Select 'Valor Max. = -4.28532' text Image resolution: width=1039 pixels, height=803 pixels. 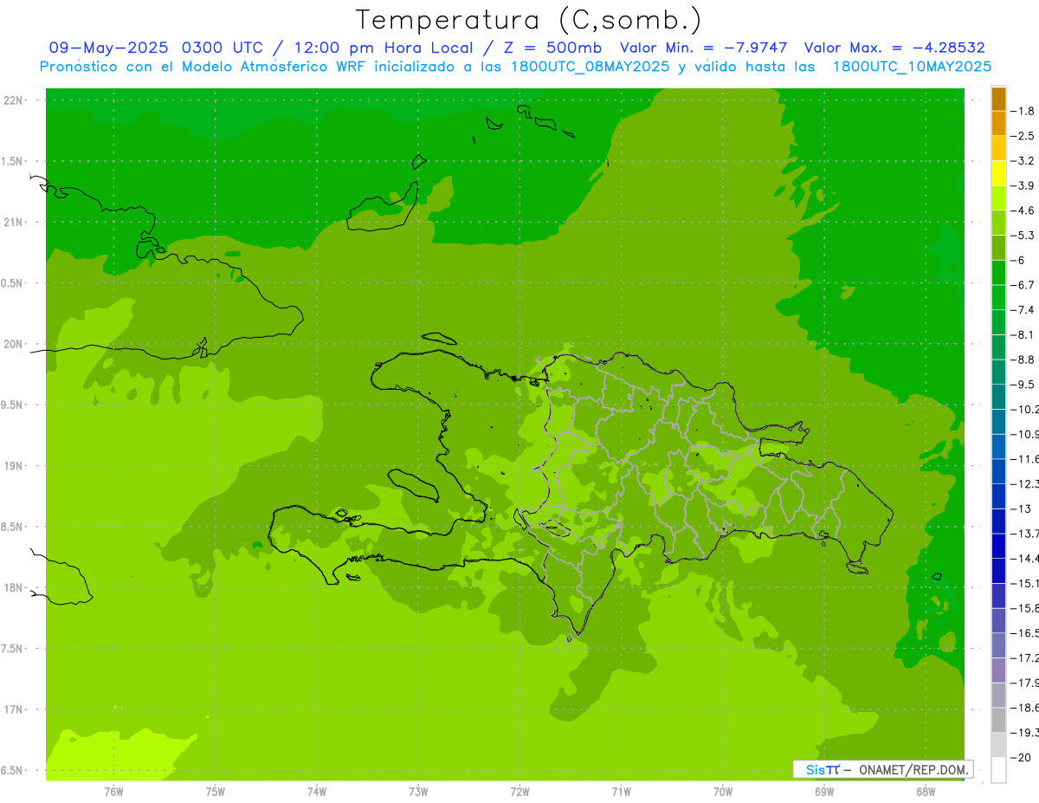coord(894,49)
